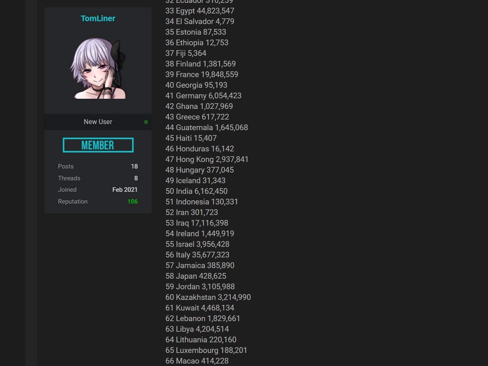The height and width of the screenshot is (366, 488).
Task: Click the New User title label
Action: pyautogui.click(x=98, y=122)
